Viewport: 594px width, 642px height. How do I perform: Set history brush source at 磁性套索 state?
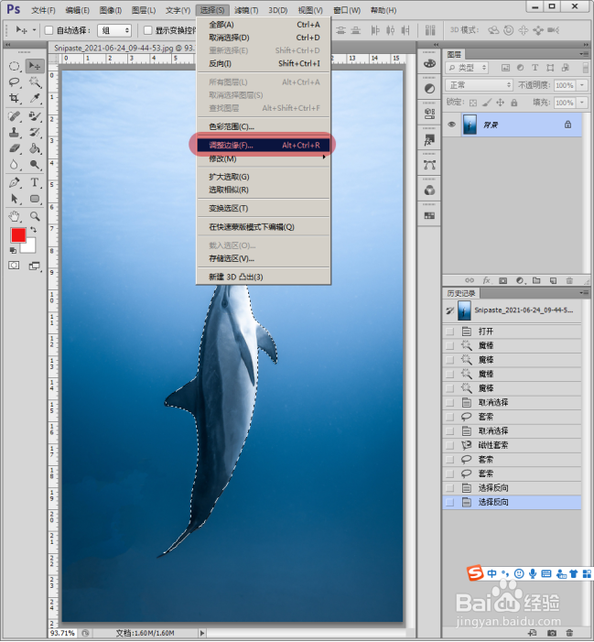coord(450,445)
